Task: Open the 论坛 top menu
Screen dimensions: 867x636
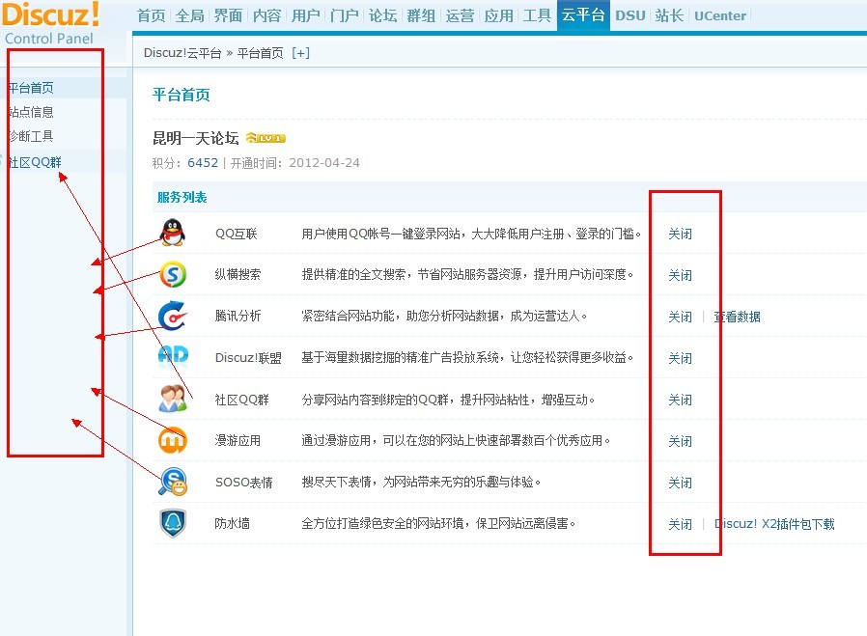Action: (x=382, y=15)
